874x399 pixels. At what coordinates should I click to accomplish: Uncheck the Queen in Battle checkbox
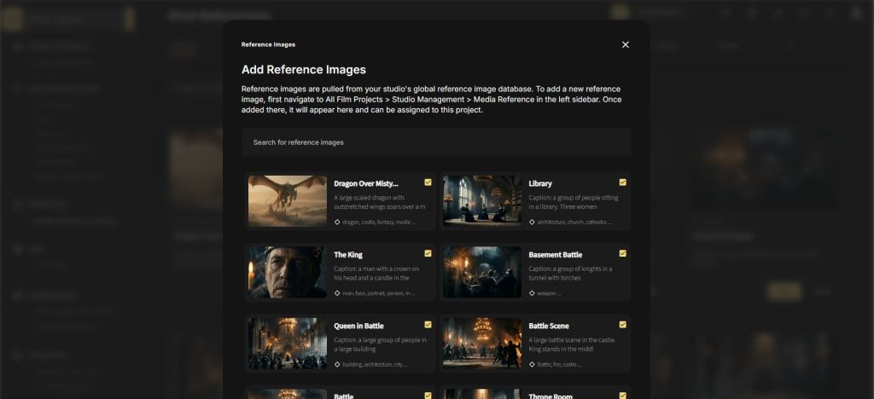coord(428,325)
